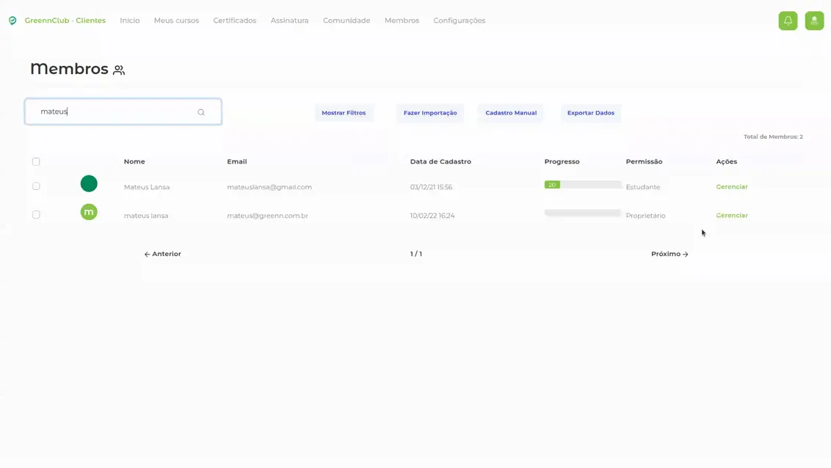Click Exportar Dados button
Image resolution: width=831 pixels, height=468 pixels.
pyautogui.click(x=591, y=113)
